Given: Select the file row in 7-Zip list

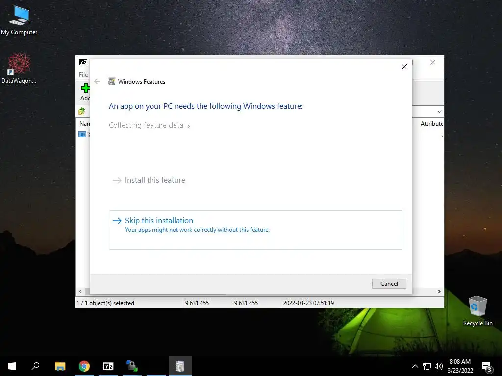Looking at the screenshot, I should click(84, 134).
